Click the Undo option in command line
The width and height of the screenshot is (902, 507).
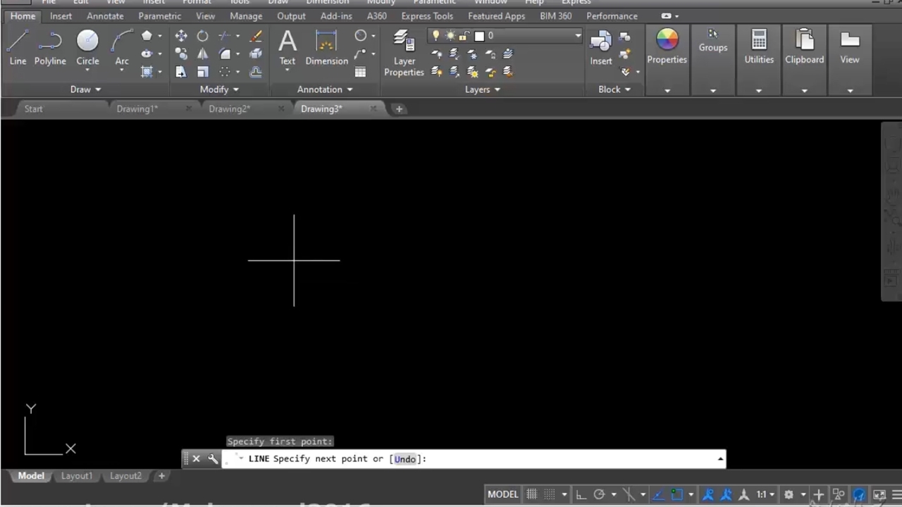click(x=404, y=459)
